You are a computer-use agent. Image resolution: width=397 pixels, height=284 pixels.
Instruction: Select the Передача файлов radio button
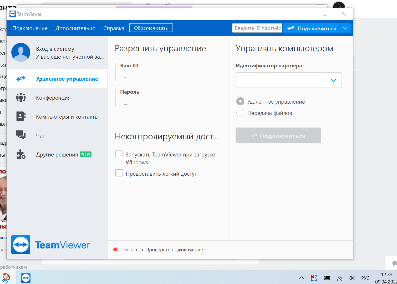point(240,113)
